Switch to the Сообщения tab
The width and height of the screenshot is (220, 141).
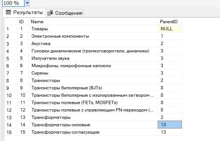point(65,13)
